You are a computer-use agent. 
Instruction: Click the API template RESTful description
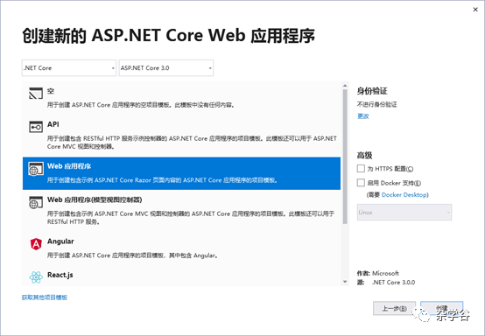coord(192,143)
